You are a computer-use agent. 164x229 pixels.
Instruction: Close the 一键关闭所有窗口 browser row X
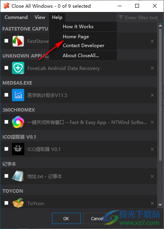point(152,122)
